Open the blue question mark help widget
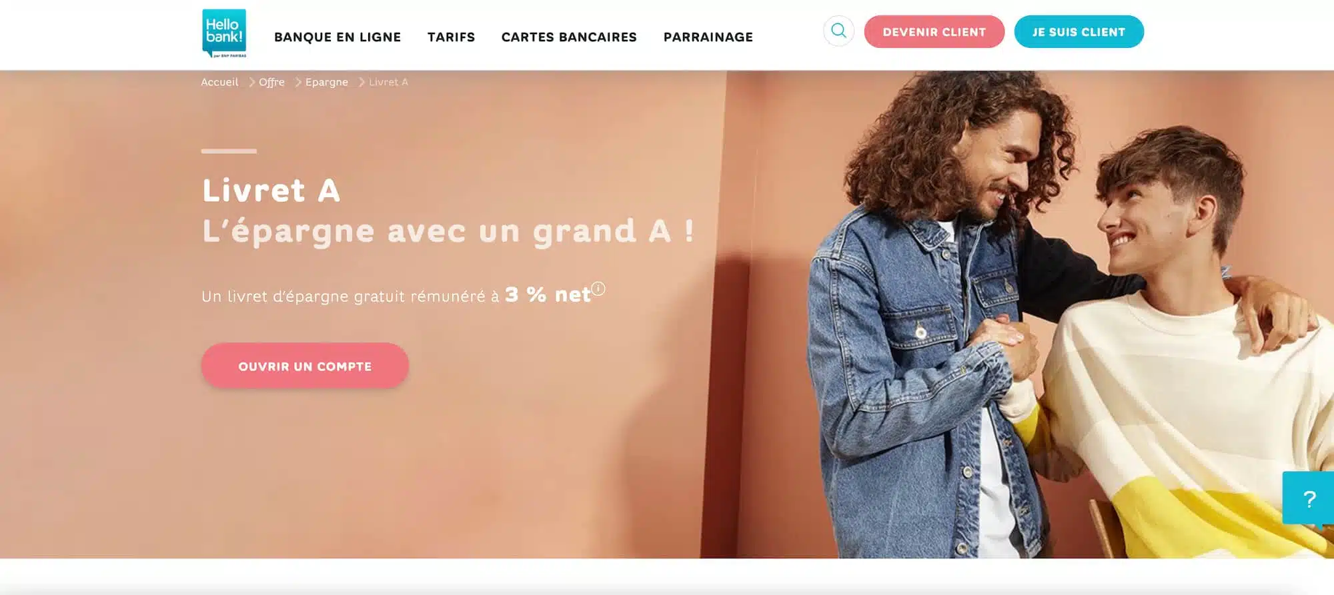 pos(1309,498)
